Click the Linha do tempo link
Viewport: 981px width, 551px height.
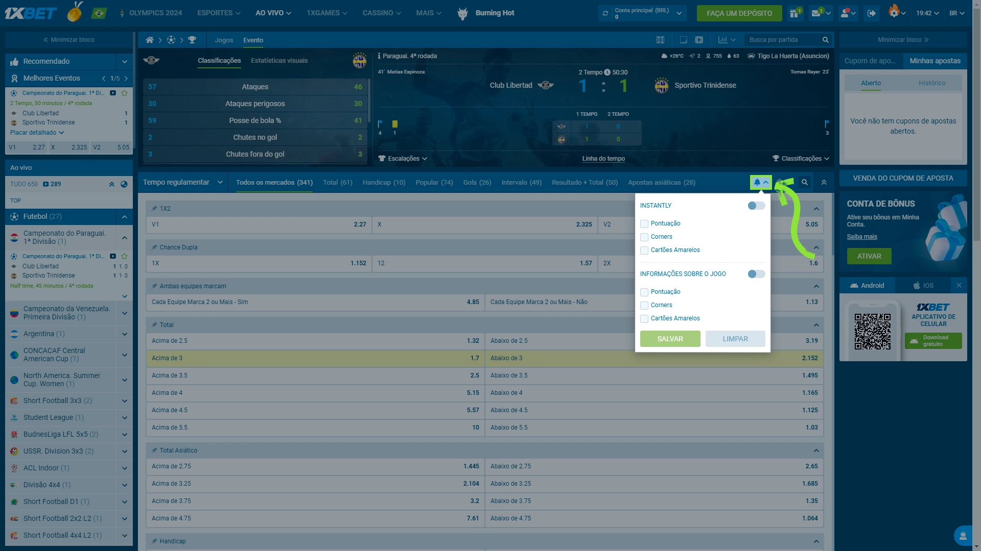pyautogui.click(x=603, y=159)
